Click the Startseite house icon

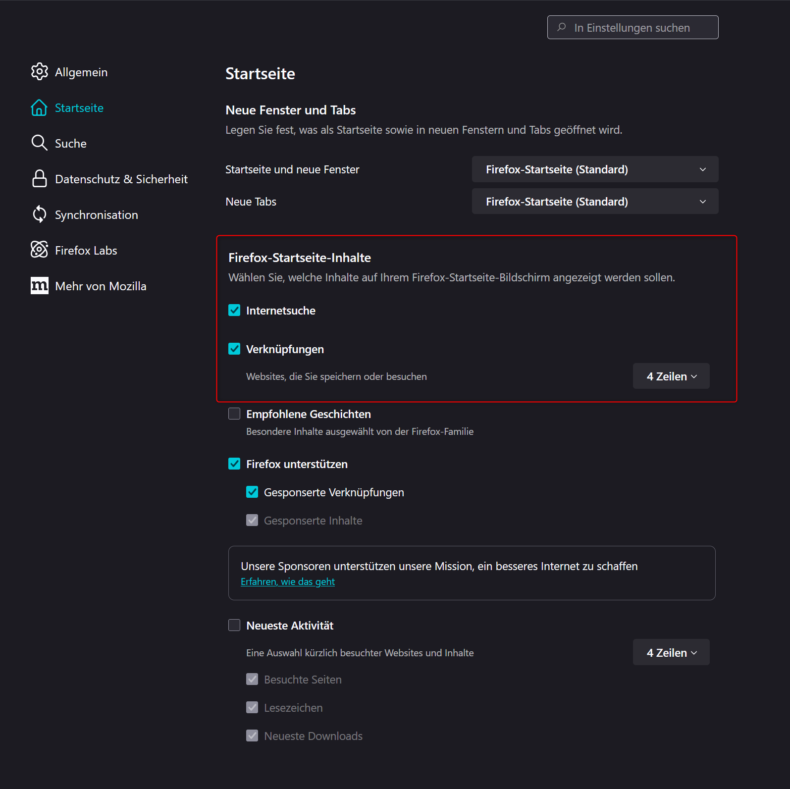(39, 107)
